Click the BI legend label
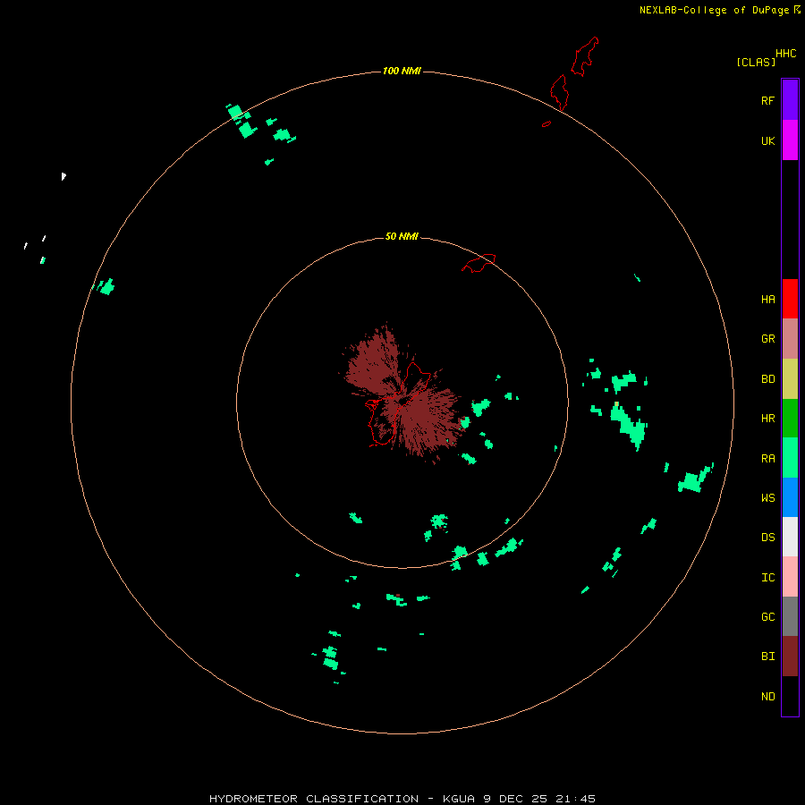 [x=767, y=657]
